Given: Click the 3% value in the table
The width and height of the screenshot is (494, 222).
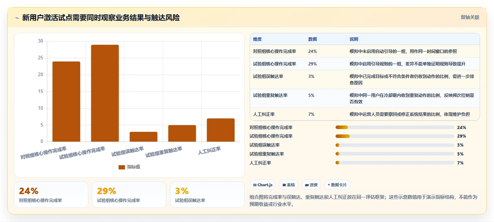Looking at the screenshot, I should pos(311,77).
